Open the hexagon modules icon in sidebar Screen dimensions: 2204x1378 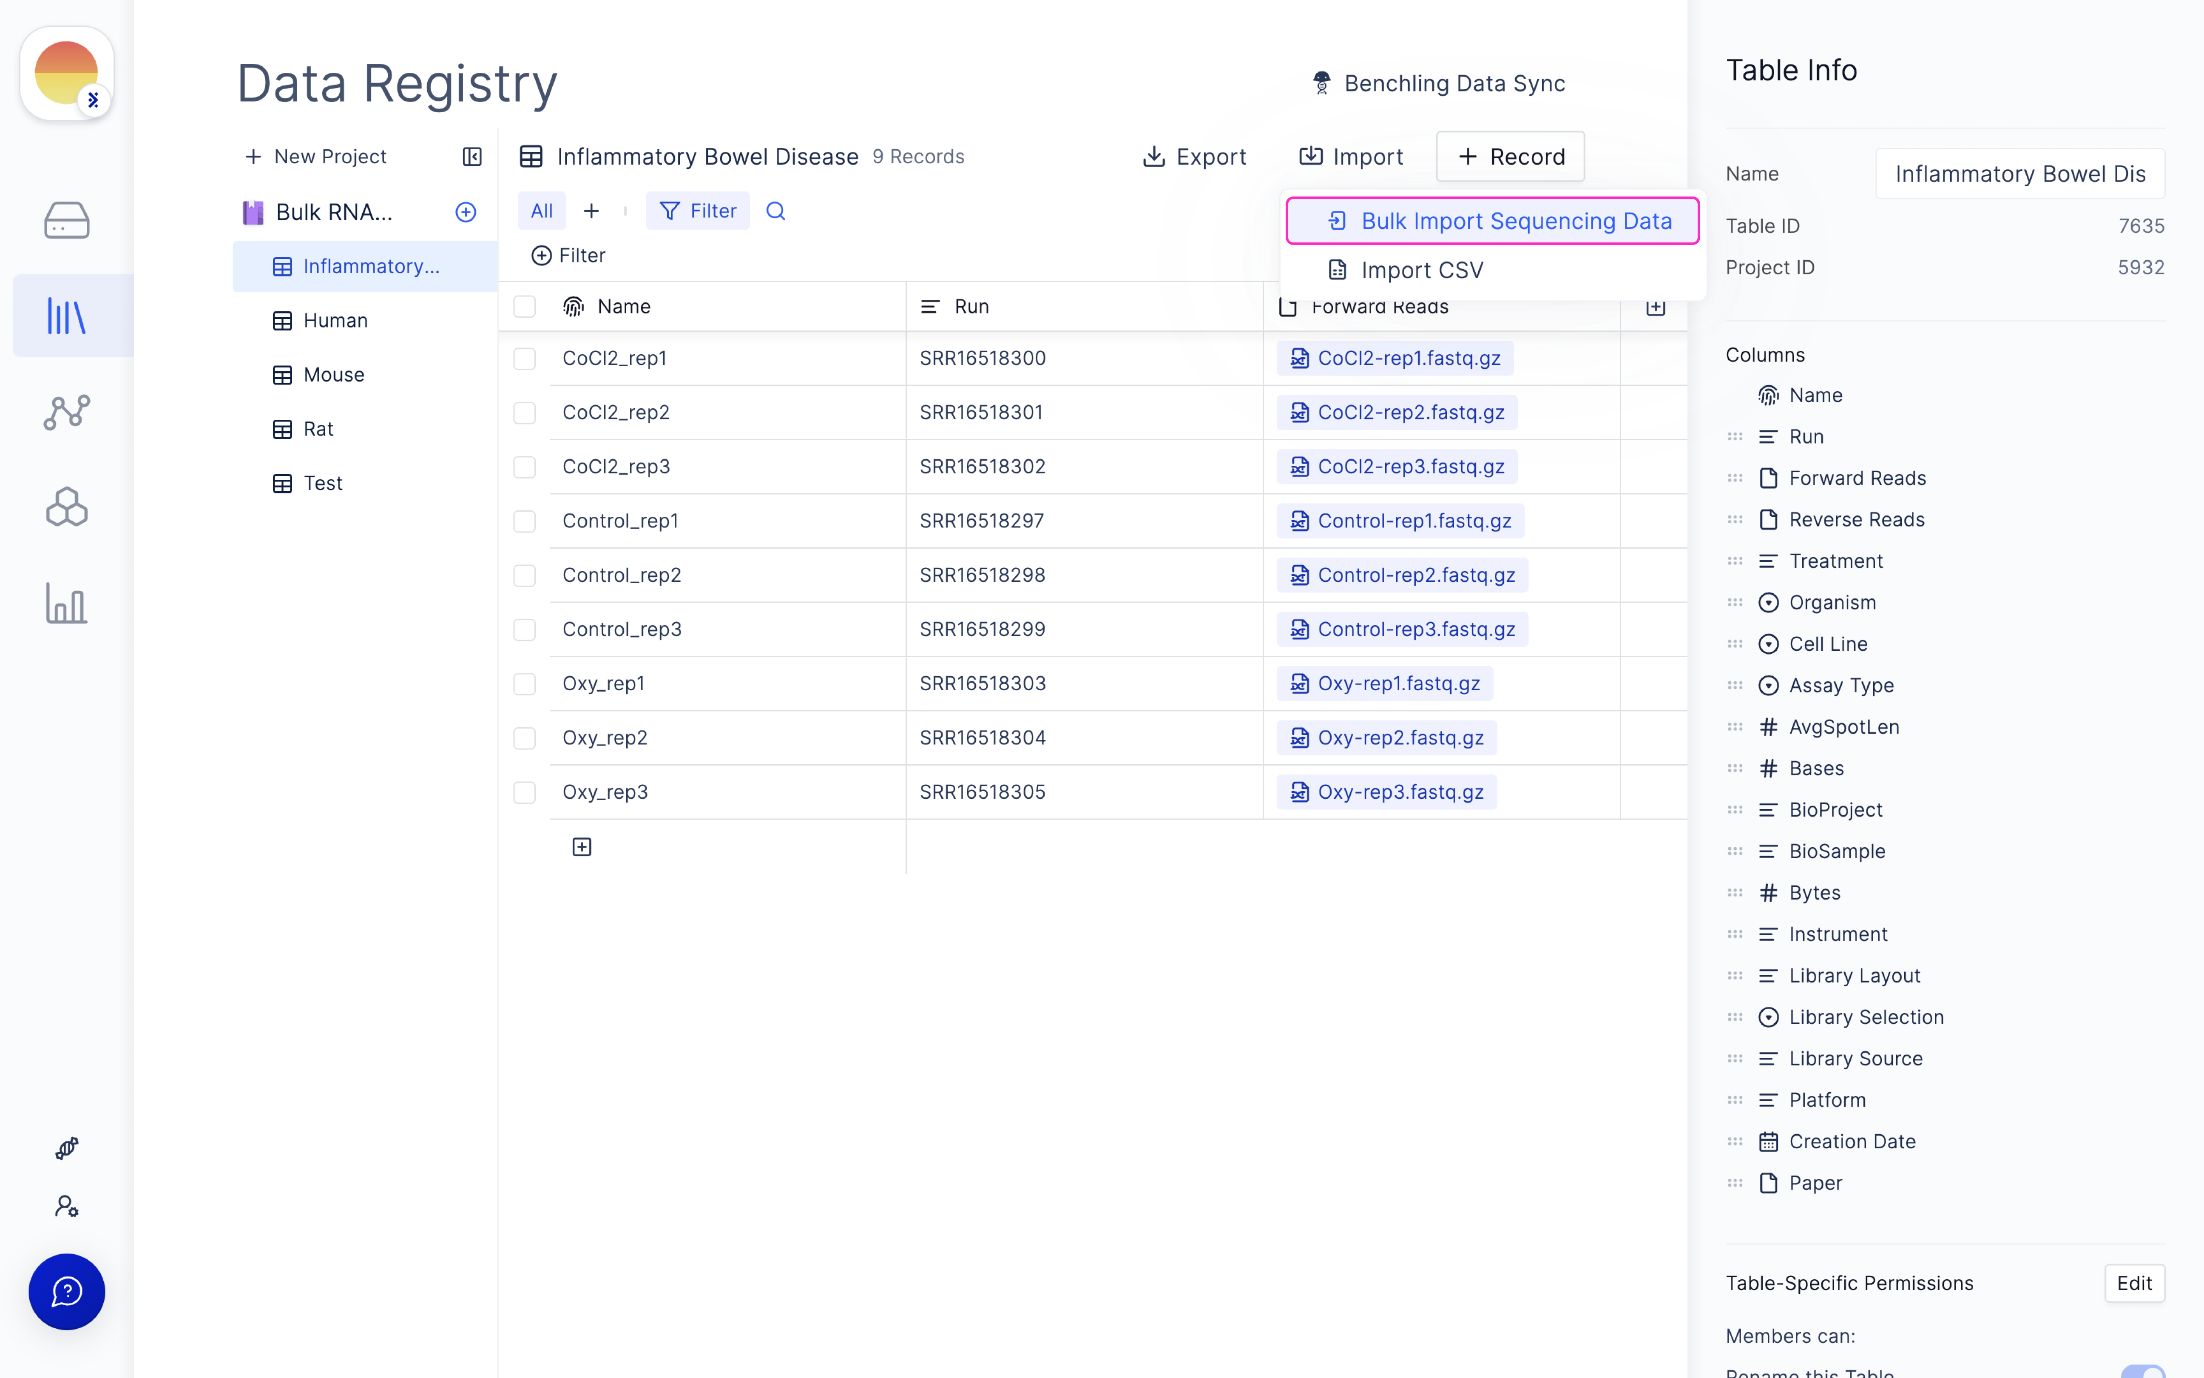[66, 507]
